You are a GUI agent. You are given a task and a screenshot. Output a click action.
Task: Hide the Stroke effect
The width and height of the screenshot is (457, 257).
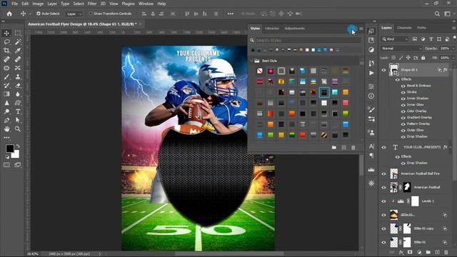(403, 92)
